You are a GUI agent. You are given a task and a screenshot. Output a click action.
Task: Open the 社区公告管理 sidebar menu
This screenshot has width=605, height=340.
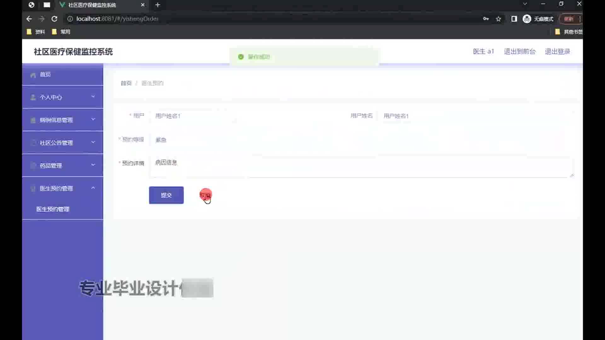63,143
